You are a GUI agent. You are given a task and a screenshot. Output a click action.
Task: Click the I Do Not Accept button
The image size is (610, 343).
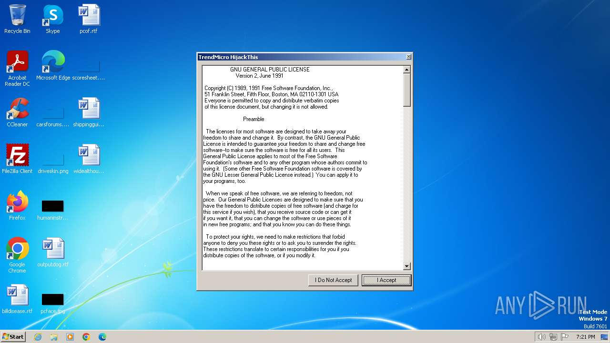333,280
